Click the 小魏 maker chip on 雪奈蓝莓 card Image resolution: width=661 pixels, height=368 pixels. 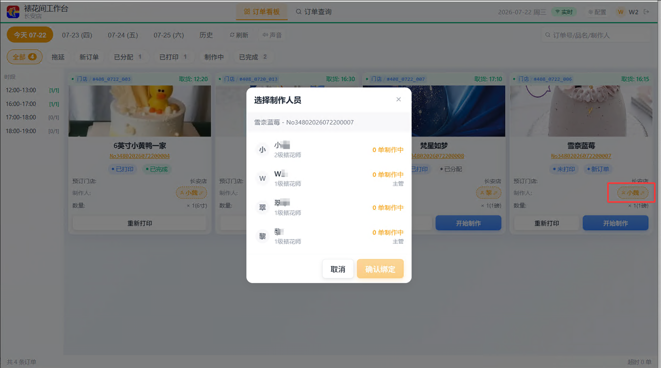pyautogui.click(x=633, y=193)
